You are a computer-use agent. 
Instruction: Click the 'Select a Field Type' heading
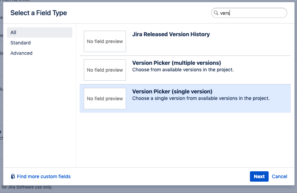pyautogui.click(x=39, y=13)
